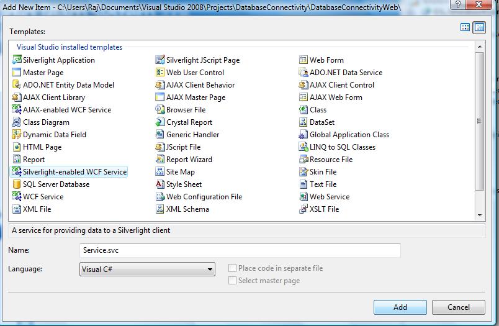The width and height of the screenshot is (499, 326).
Task: Click the Add button
Action: pyautogui.click(x=400, y=307)
